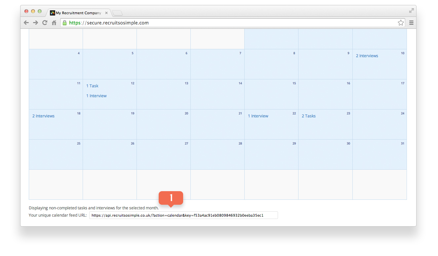This screenshot has height=256, width=438.
Task: Click day number 11 in calendar
Action: 79,83
